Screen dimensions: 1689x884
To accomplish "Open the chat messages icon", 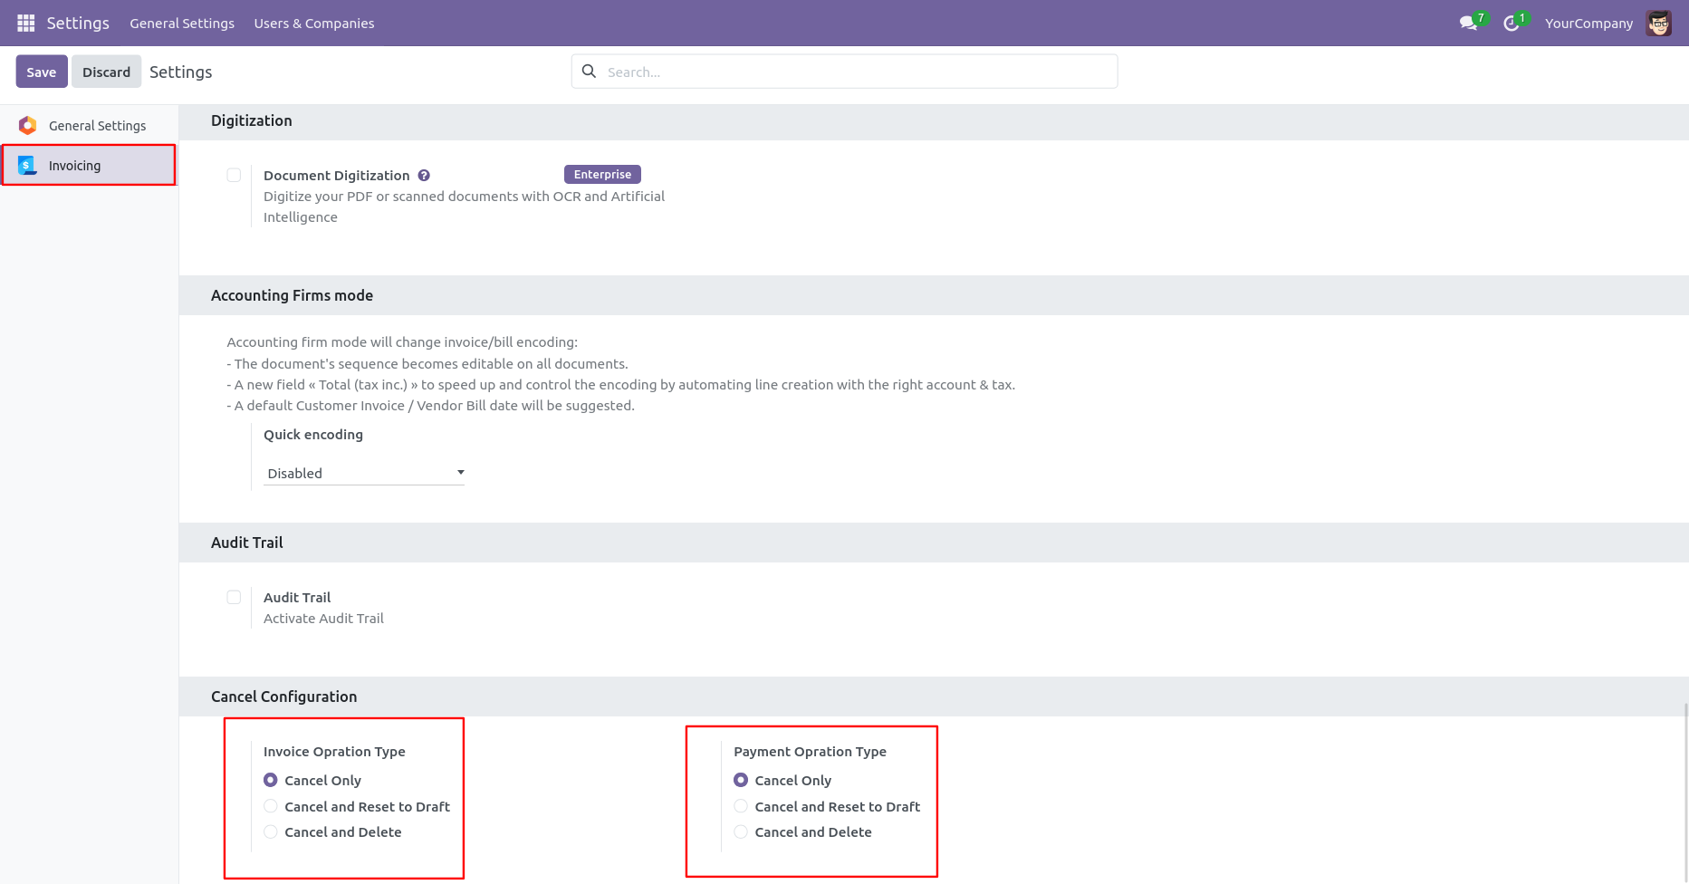I will [x=1468, y=24].
